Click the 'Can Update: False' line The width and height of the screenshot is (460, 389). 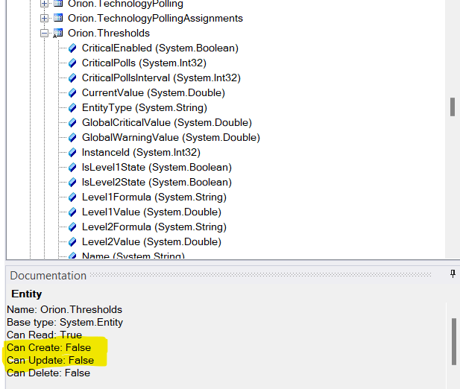[x=51, y=360]
